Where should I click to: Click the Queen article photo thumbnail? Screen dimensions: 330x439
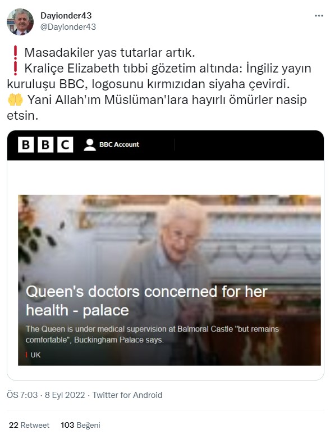pyautogui.click(x=169, y=280)
